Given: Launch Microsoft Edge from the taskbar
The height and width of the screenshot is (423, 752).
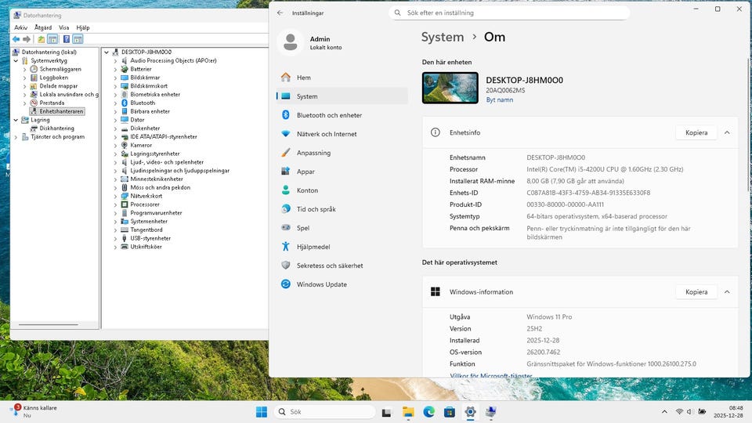Looking at the screenshot, I should point(429,411).
